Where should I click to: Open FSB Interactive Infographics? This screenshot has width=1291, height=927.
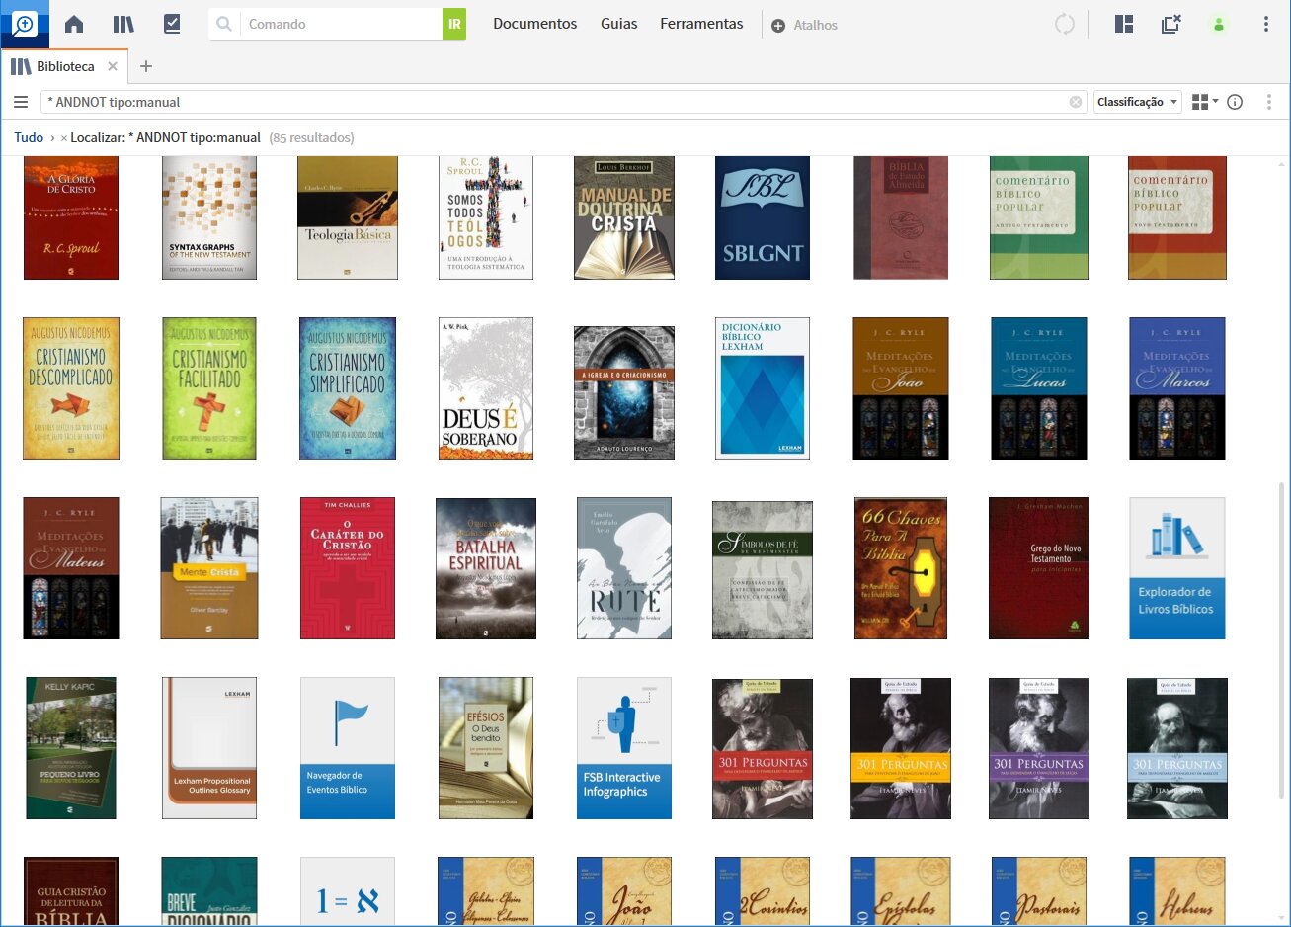click(624, 748)
